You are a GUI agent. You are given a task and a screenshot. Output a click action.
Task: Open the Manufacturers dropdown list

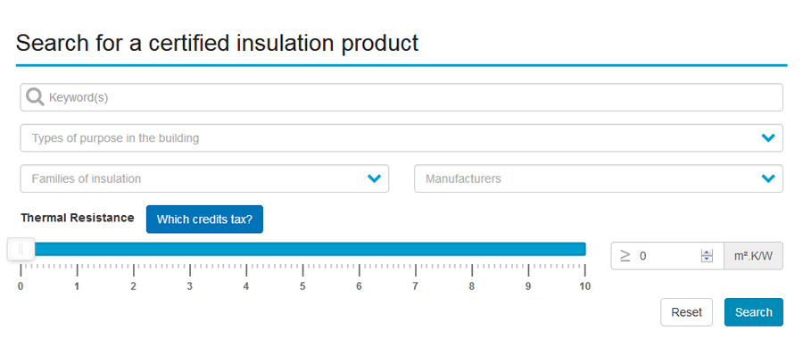click(598, 178)
